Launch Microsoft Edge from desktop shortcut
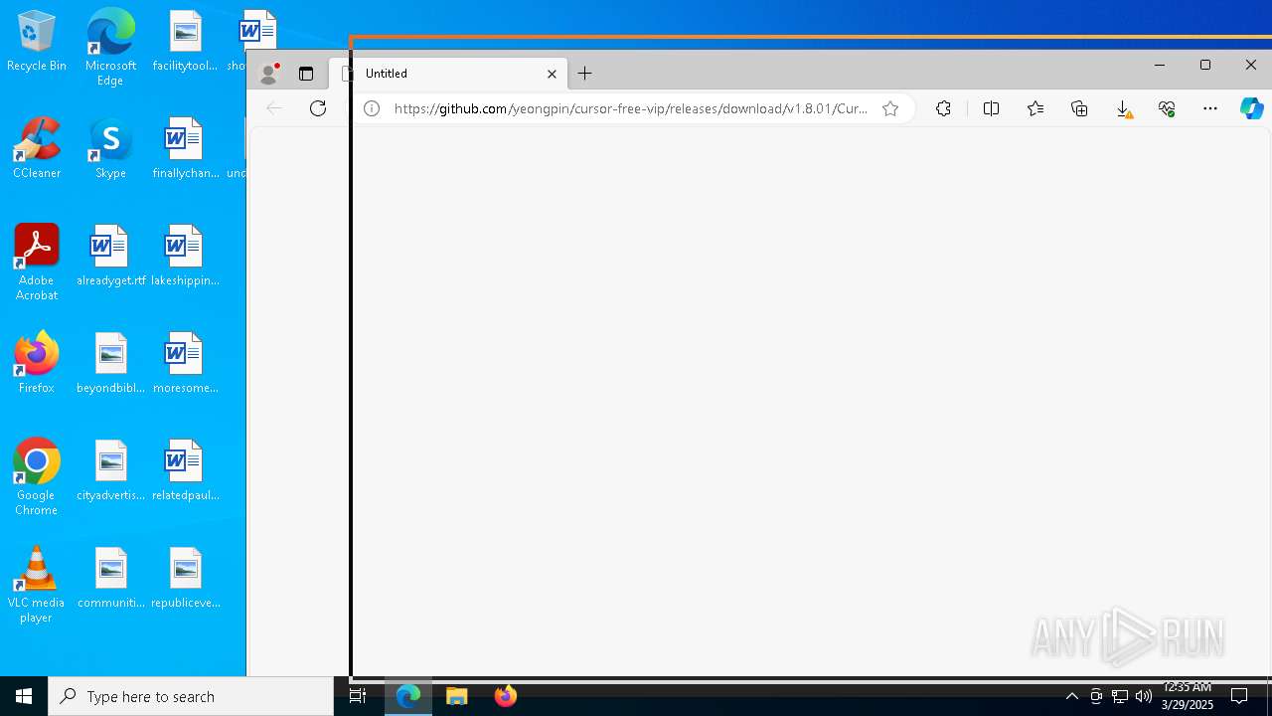 pyautogui.click(x=110, y=48)
